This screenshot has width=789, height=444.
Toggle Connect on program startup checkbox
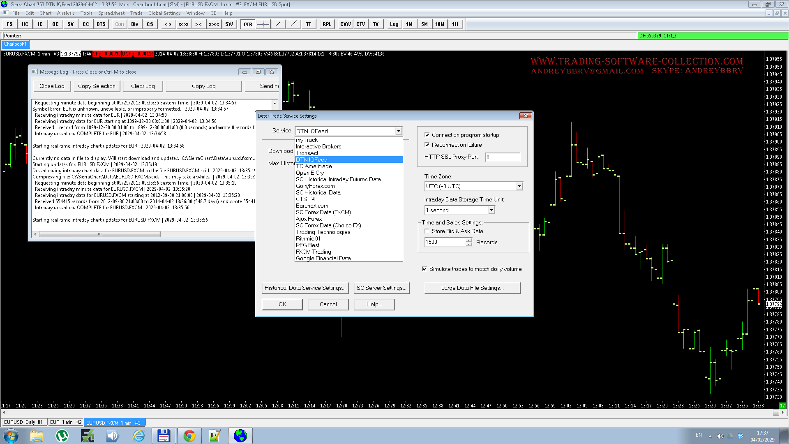(427, 135)
